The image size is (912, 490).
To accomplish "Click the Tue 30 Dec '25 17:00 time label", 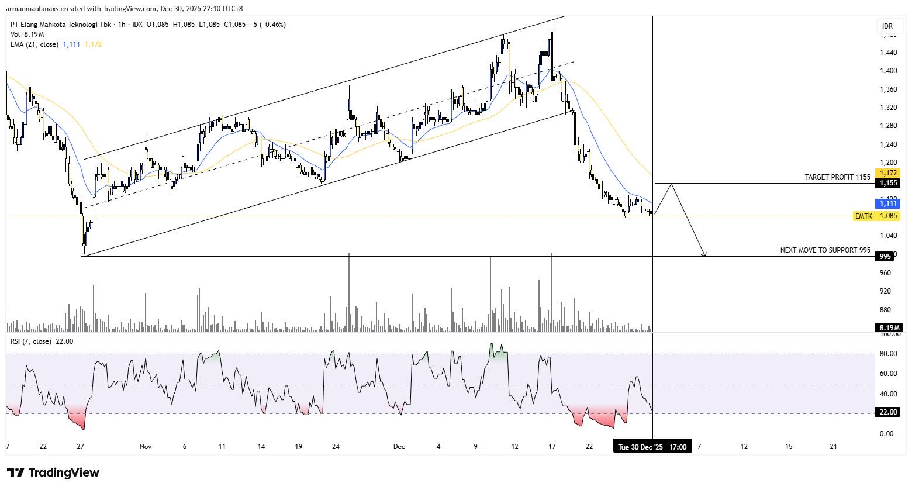I will 652,447.
